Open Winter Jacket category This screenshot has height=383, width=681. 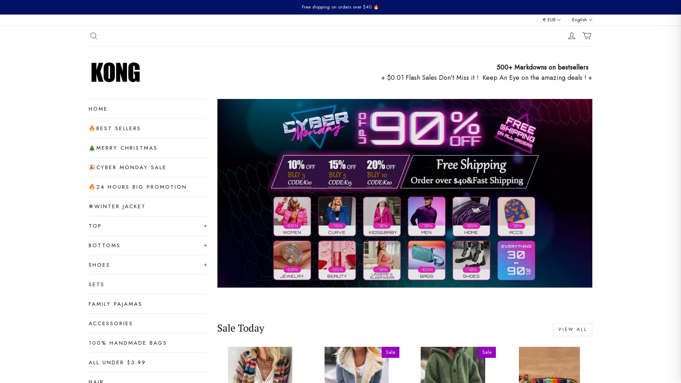click(148, 206)
